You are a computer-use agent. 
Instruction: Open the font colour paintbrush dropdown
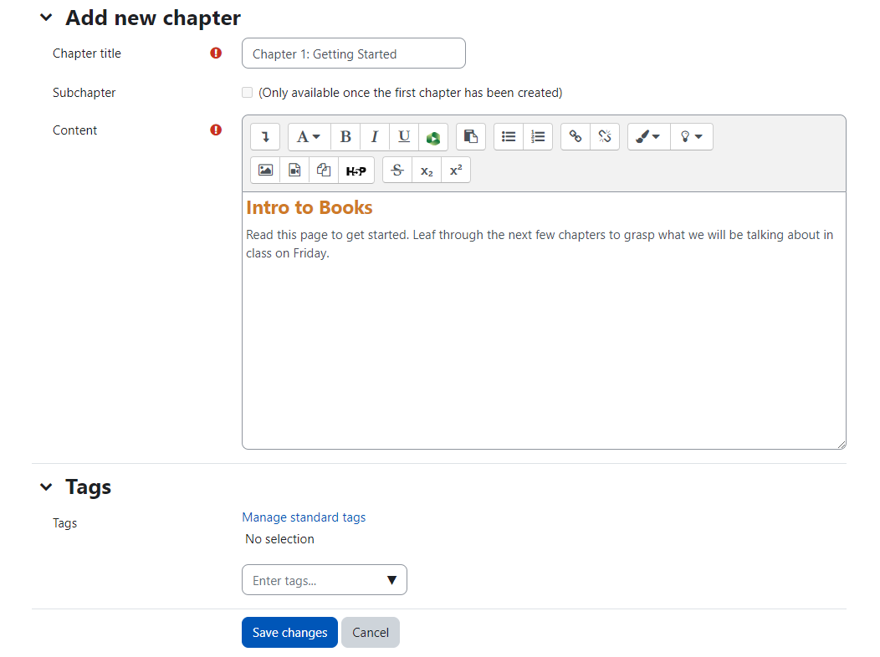pyautogui.click(x=648, y=137)
